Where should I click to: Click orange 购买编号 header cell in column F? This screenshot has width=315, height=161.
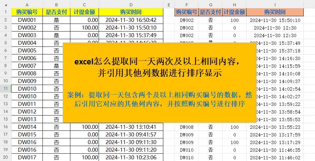(187, 12)
